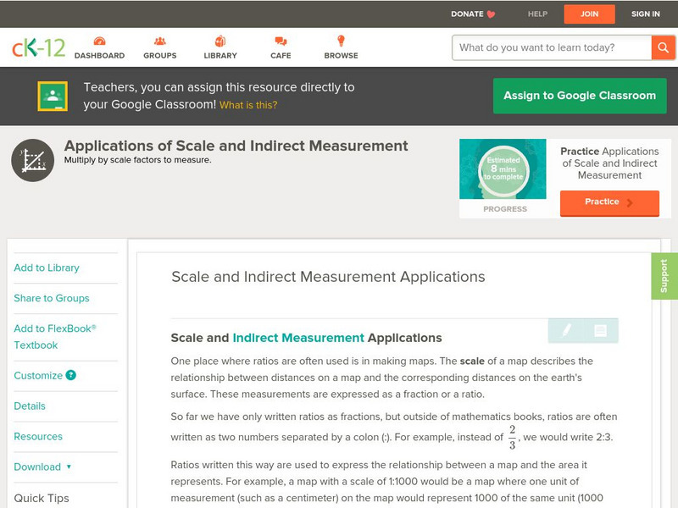Click the notes icon beside pencil

[x=600, y=330]
